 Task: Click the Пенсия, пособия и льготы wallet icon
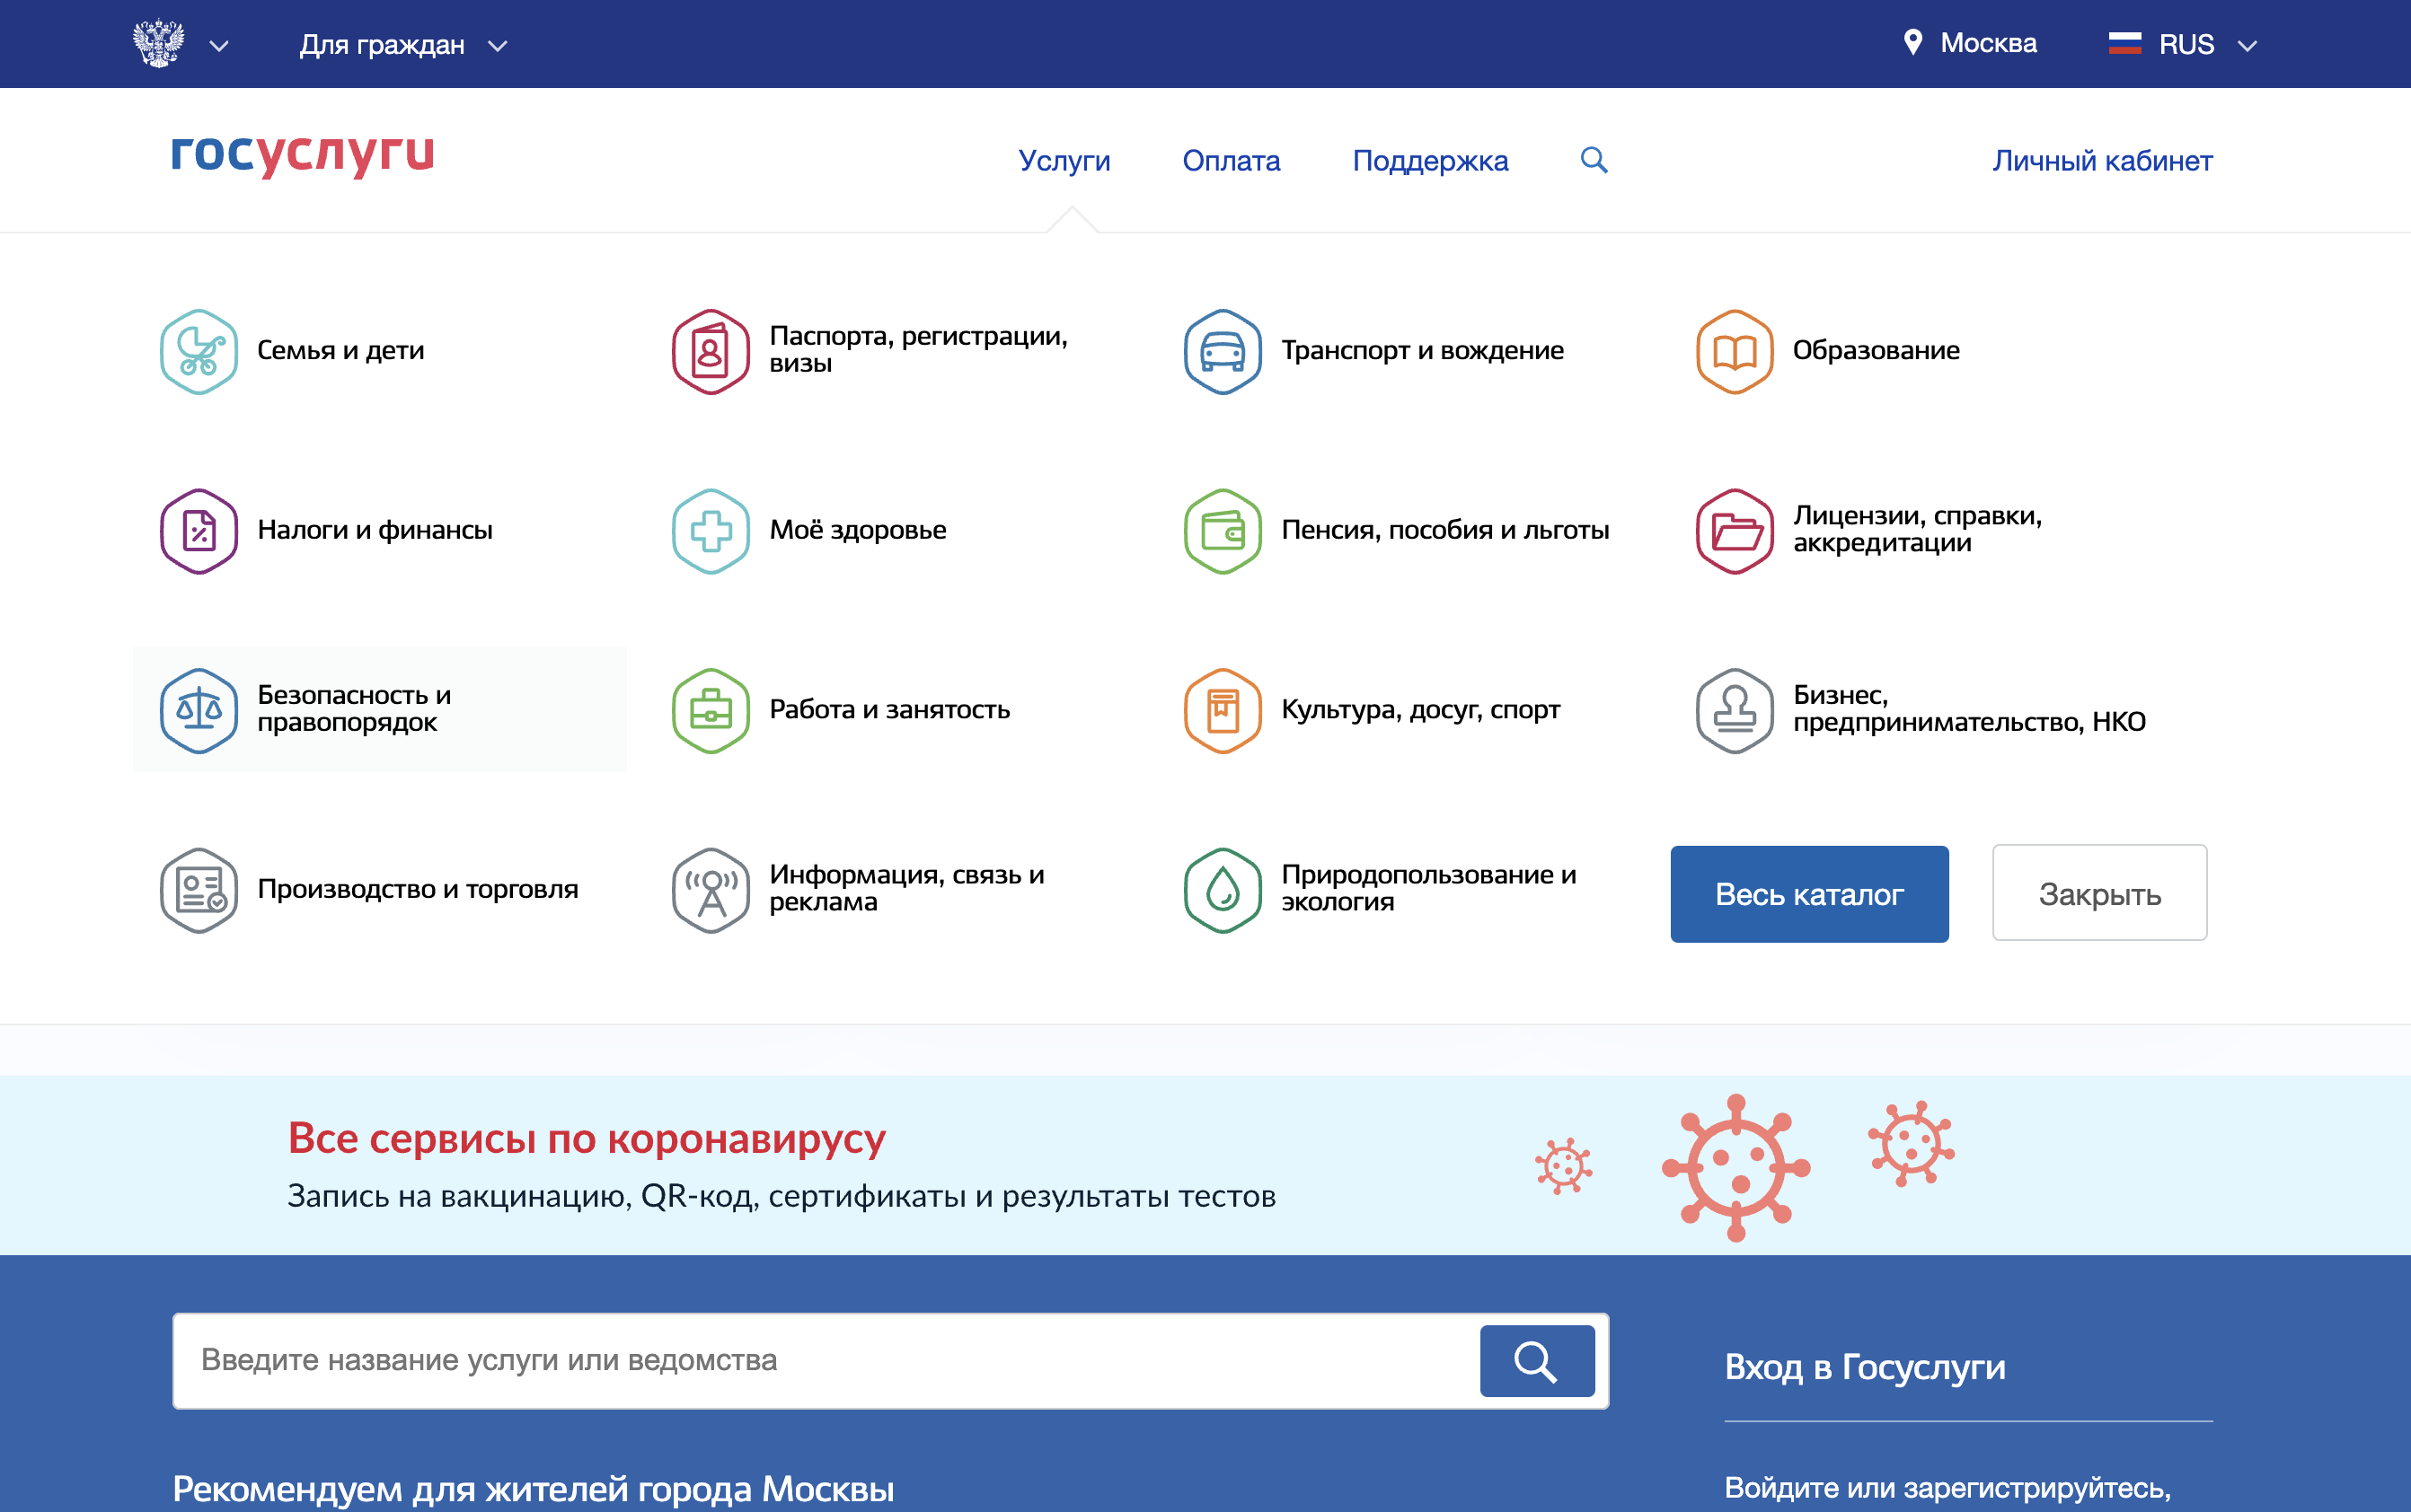pyautogui.click(x=1222, y=531)
